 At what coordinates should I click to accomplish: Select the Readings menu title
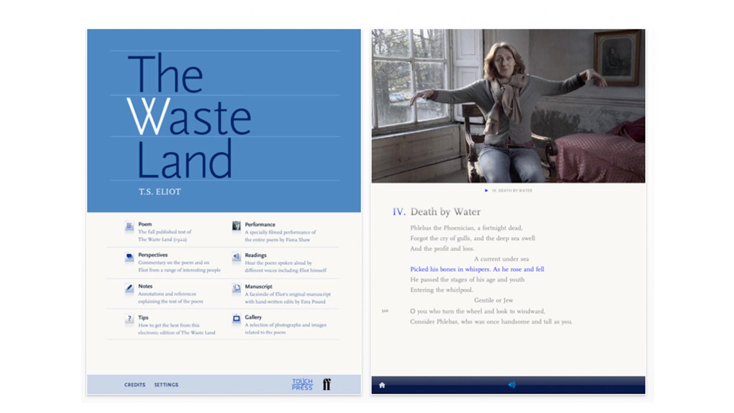[256, 255]
